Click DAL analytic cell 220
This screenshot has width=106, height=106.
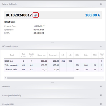(x=86, y=69)
